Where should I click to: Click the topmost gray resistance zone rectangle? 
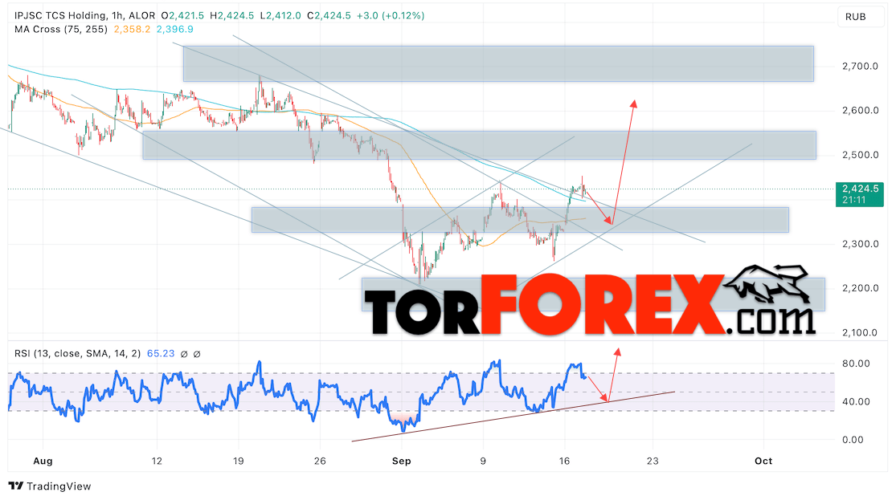coord(498,63)
